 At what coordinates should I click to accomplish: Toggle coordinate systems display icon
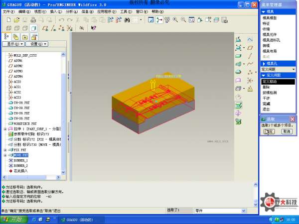pos(70,28)
